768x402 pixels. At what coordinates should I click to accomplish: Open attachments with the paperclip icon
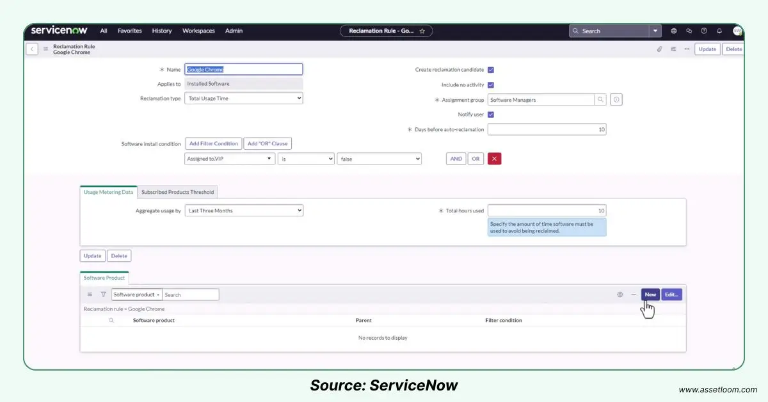coord(659,49)
